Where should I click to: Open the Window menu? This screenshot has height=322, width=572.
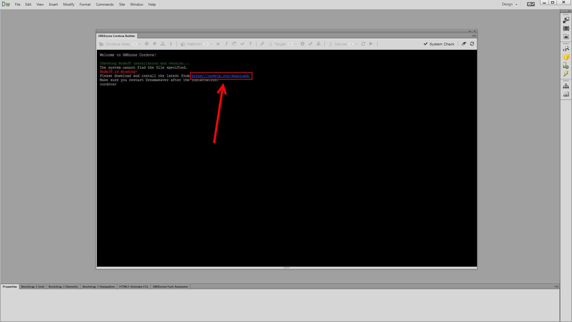(136, 4)
